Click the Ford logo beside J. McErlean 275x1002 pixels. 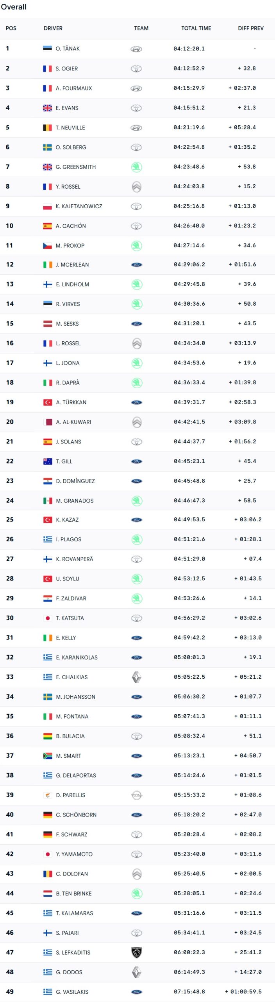136,265
